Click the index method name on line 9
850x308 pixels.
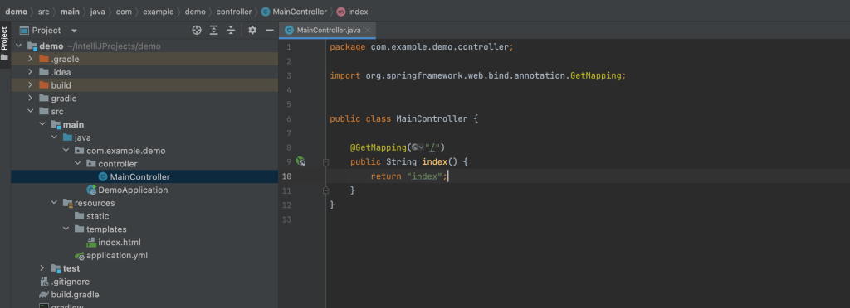tap(434, 161)
